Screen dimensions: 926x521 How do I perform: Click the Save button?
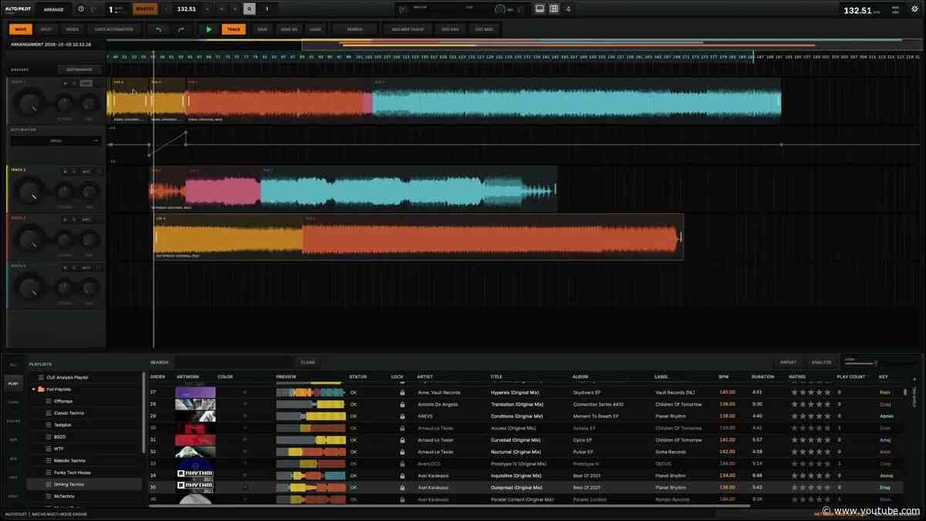tap(262, 29)
